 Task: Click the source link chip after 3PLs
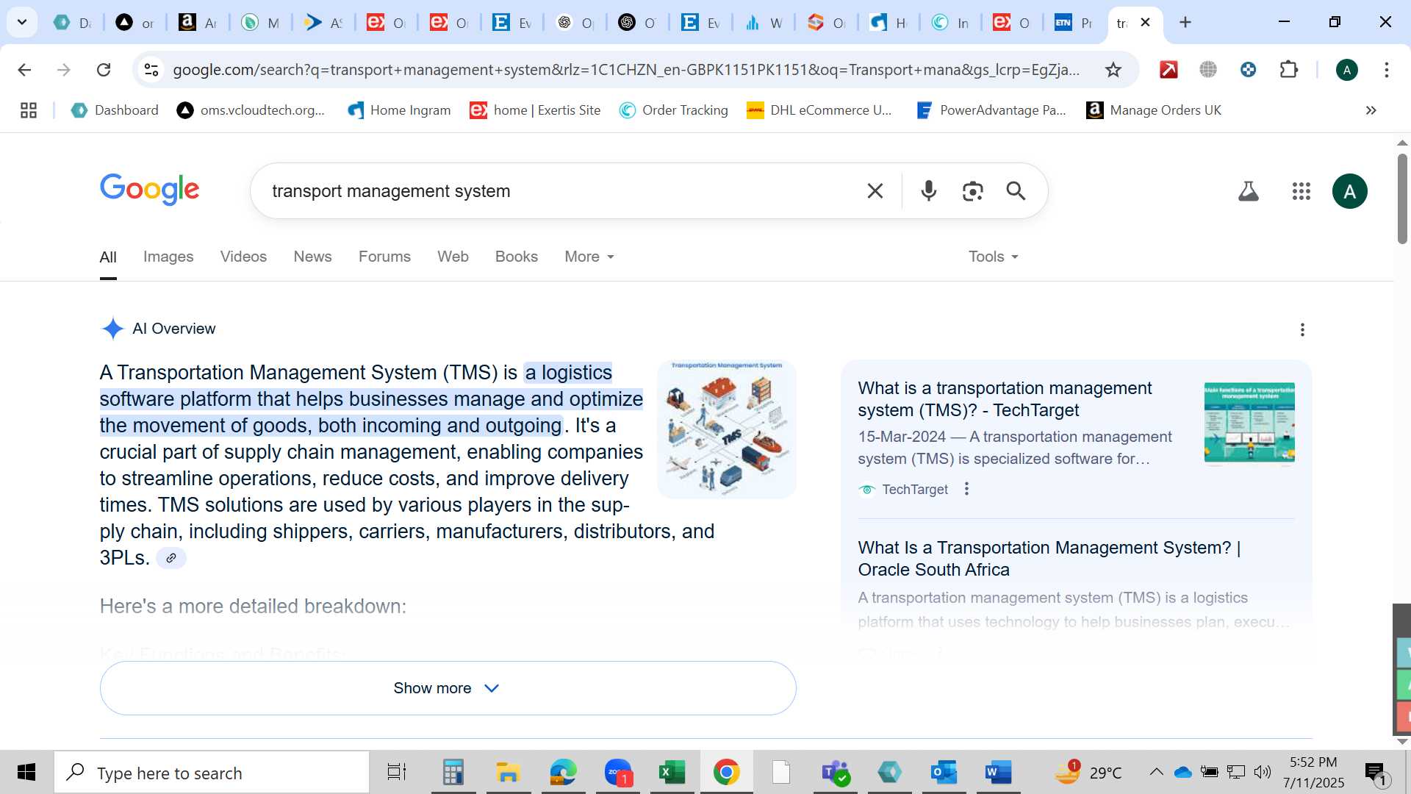(171, 558)
